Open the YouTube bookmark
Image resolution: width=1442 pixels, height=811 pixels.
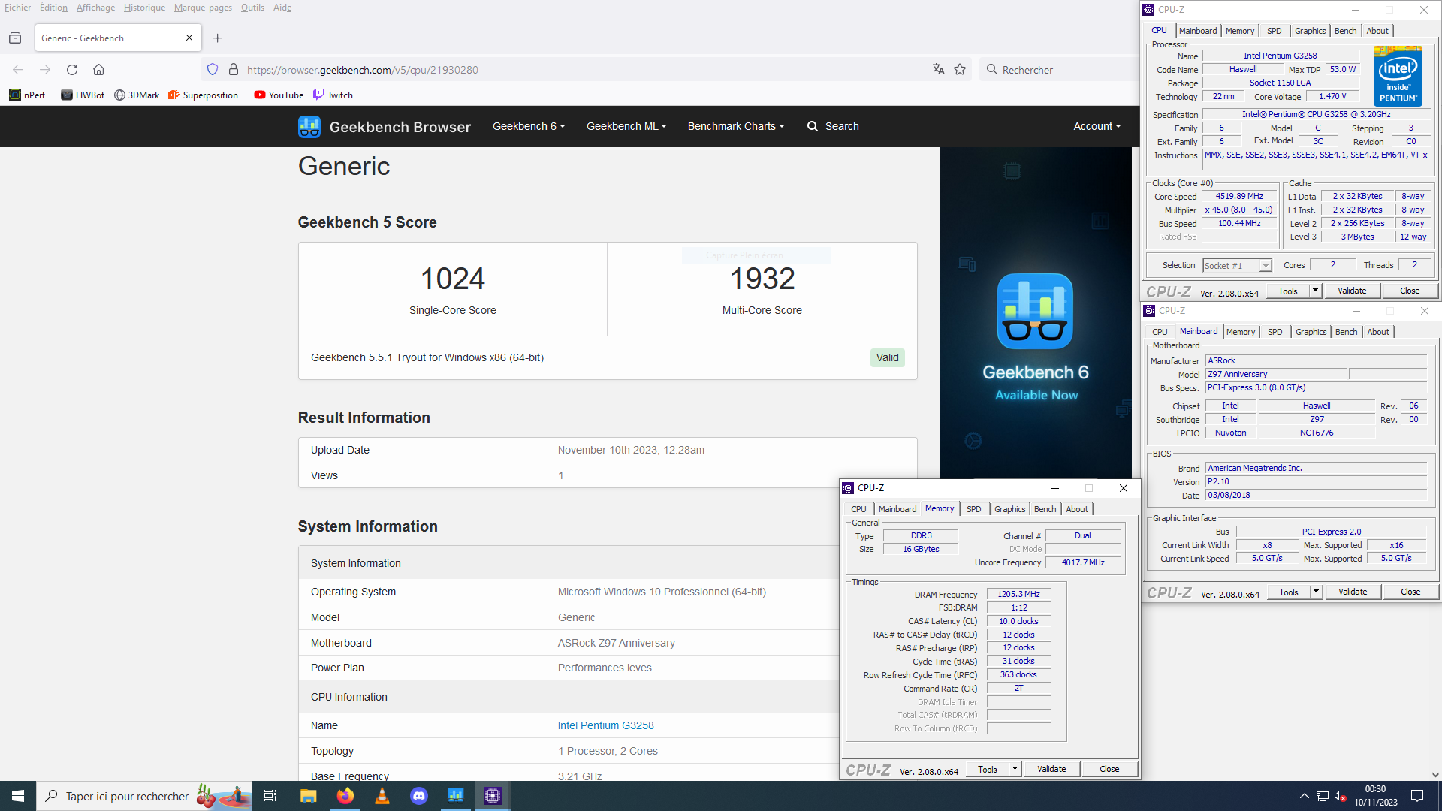pyautogui.click(x=279, y=95)
